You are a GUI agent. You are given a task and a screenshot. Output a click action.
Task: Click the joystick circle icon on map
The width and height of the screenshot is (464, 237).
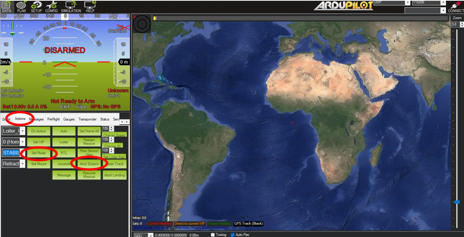142,24
